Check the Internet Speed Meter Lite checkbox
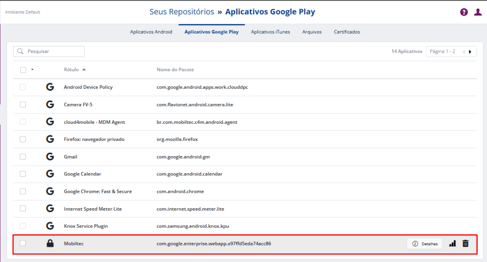The width and height of the screenshot is (487, 262). (23, 209)
